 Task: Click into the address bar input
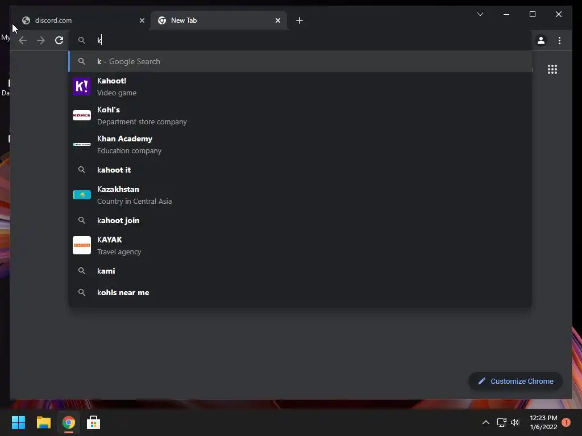coord(301,40)
